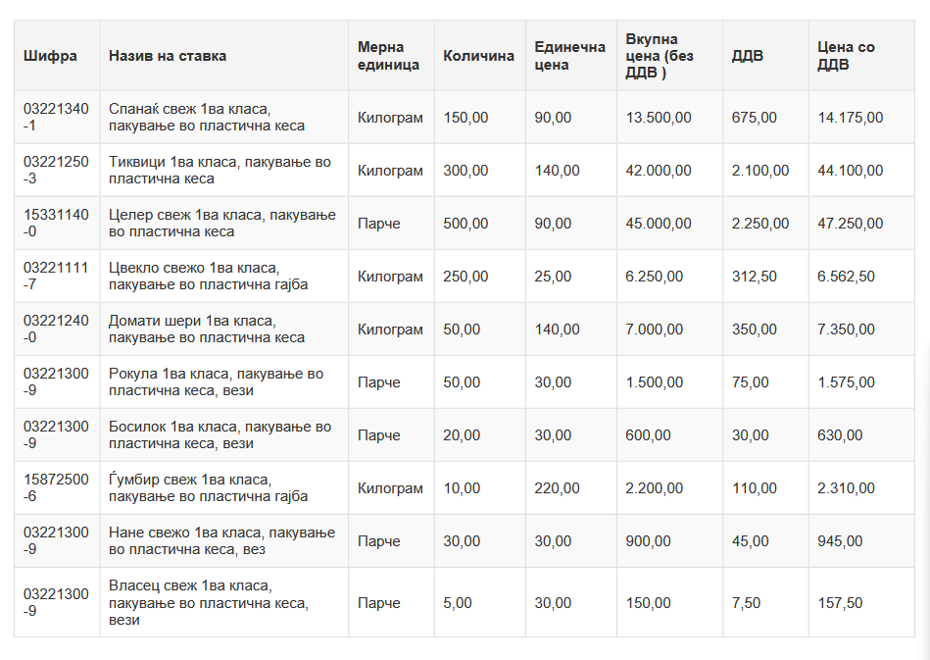Click the Цена со ДДВ column header

847,56
